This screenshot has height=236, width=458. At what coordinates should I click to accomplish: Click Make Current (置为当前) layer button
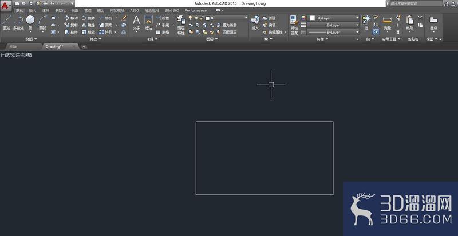point(227,25)
